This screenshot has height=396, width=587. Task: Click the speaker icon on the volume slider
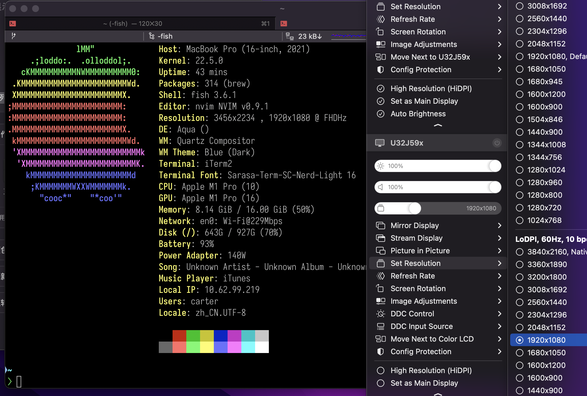point(381,187)
